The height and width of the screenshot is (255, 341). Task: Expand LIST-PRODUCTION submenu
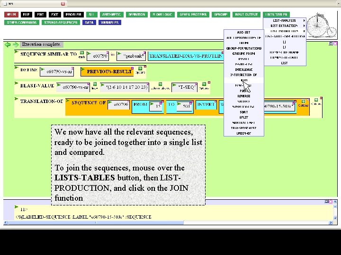[x=285, y=31]
